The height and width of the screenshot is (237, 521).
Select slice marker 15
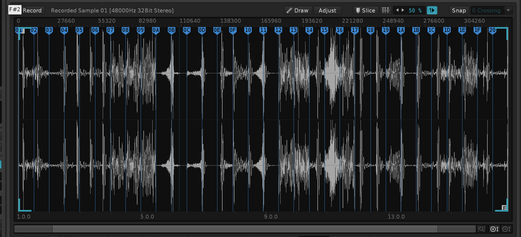tap(324, 30)
